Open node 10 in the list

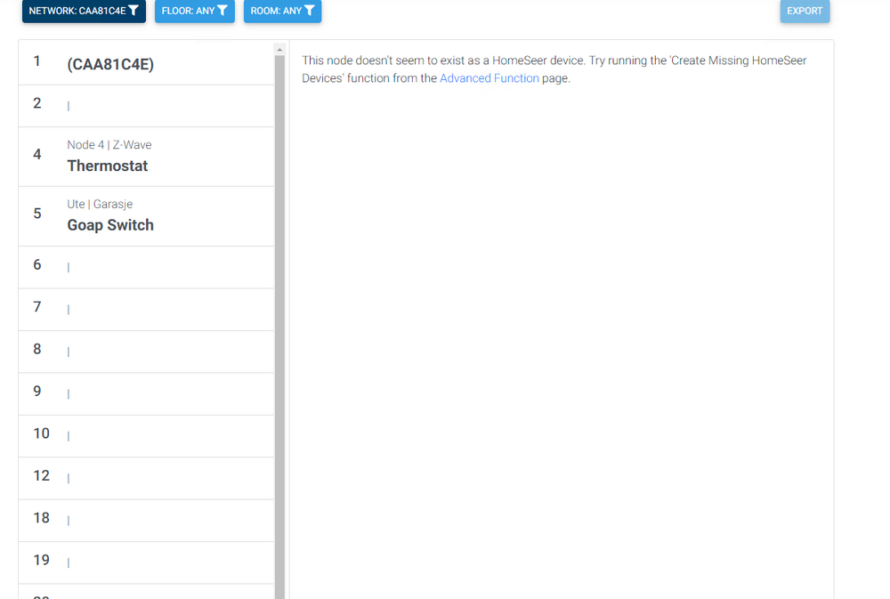click(146, 435)
